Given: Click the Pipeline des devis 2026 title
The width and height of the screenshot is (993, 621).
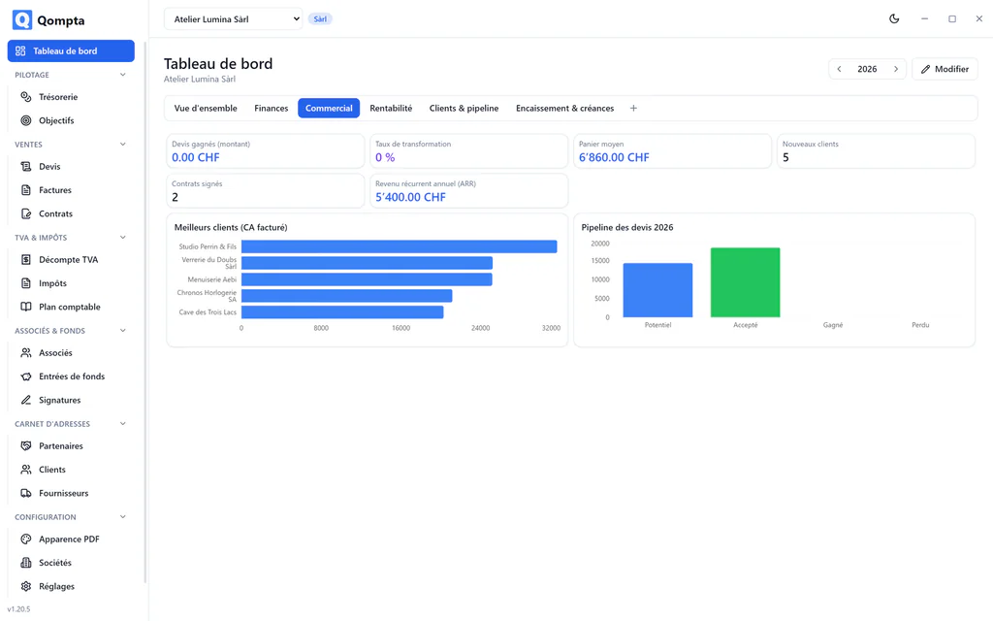Looking at the screenshot, I should (627, 227).
